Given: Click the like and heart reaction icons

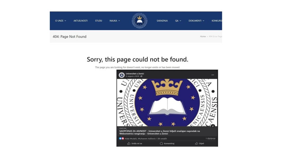Looking at the screenshot, I should (x=121, y=139).
